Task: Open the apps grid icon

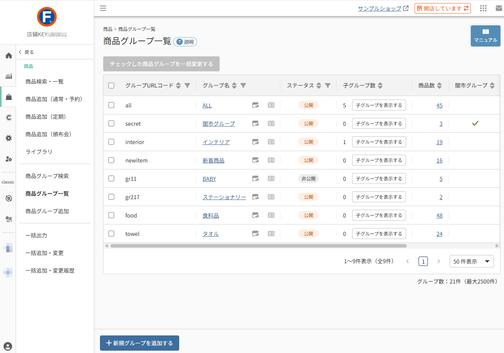Action: [483, 8]
